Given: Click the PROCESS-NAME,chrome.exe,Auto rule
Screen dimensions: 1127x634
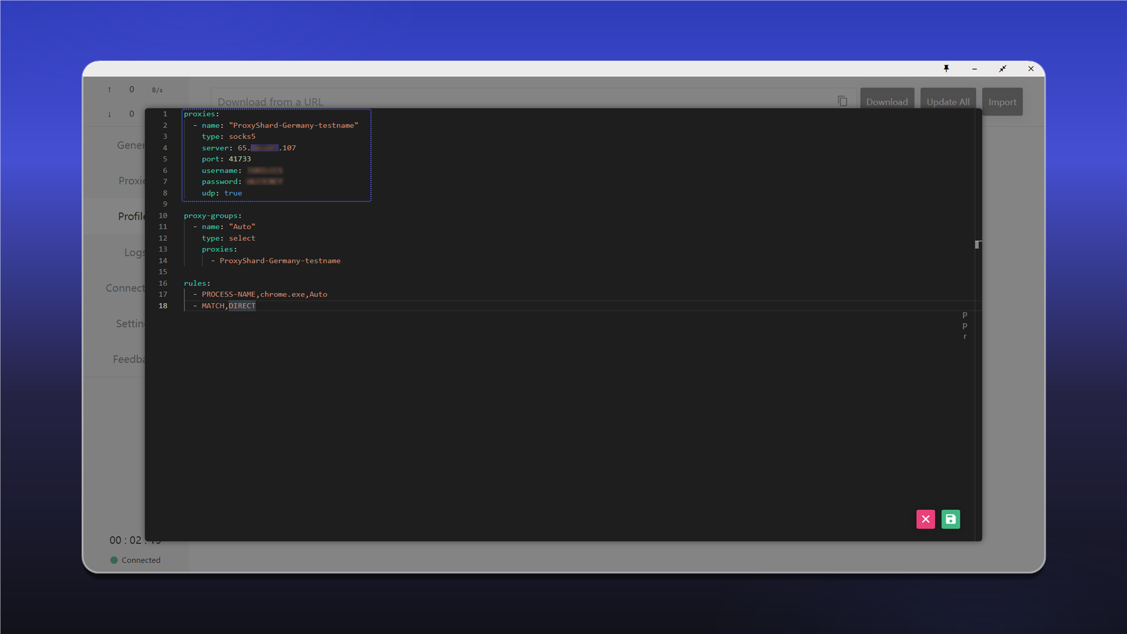Looking at the screenshot, I should (x=264, y=294).
